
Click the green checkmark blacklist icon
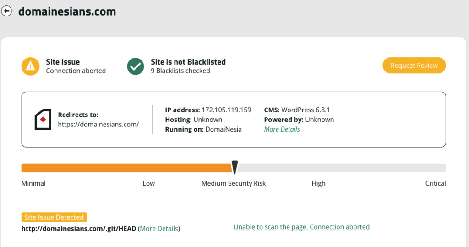pyautogui.click(x=136, y=66)
